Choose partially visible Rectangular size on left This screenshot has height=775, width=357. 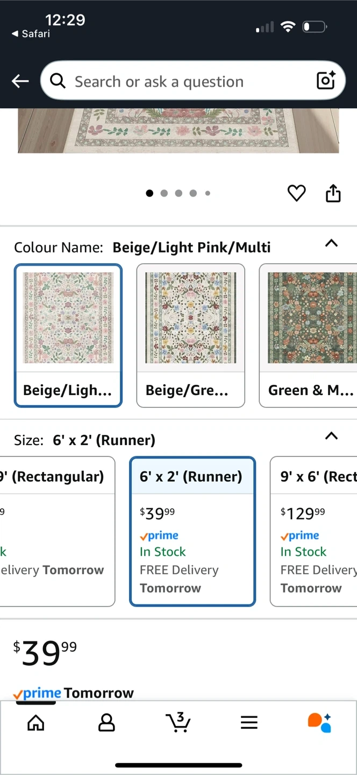56,531
